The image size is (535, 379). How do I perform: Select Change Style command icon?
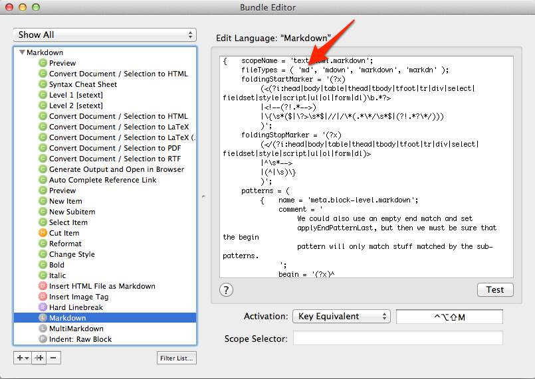(43, 254)
